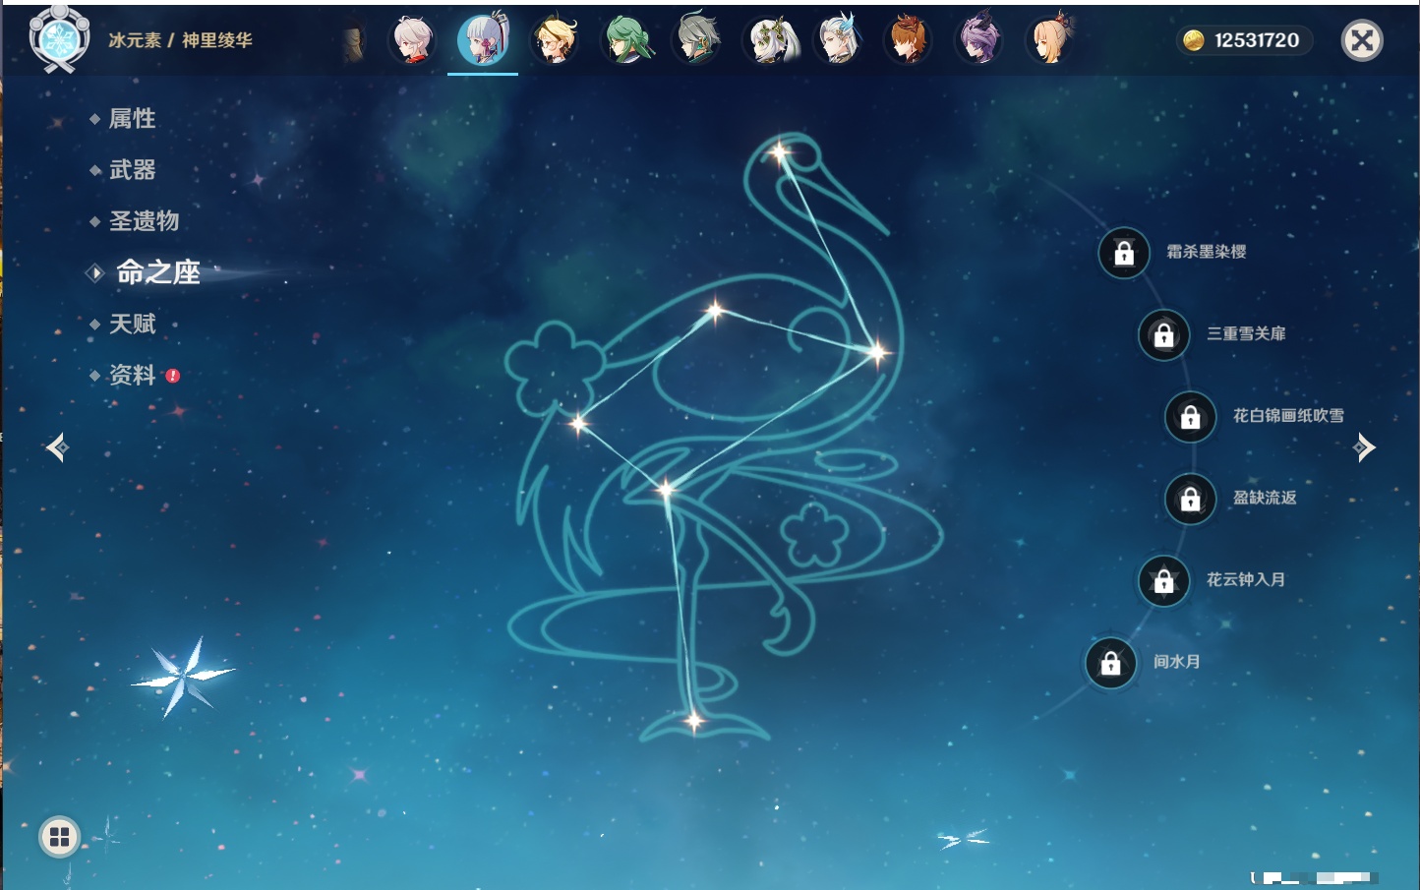Click the 盈缺流返 constellation label

pos(1266,498)
